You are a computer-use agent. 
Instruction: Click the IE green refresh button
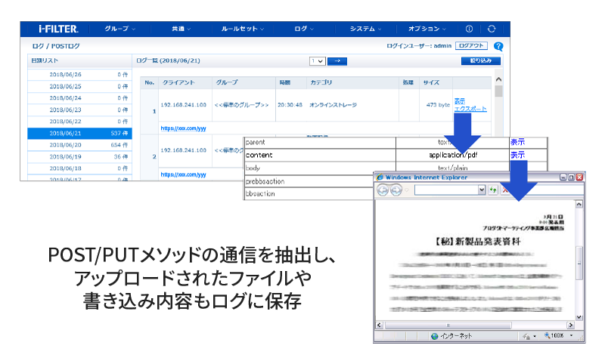pyautogui.click(x=492, y=190)
